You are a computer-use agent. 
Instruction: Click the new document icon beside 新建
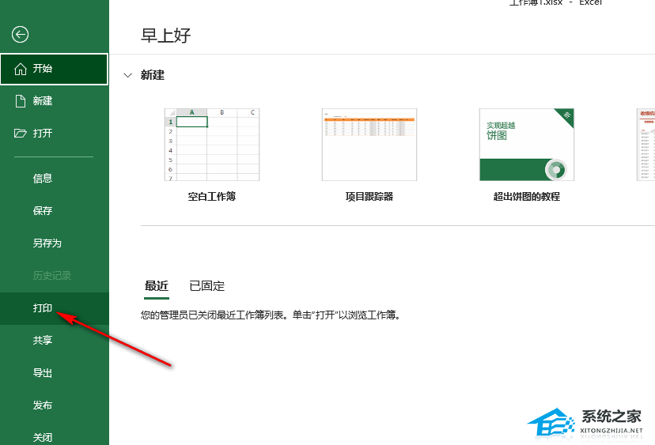click(x=20, y=101)
